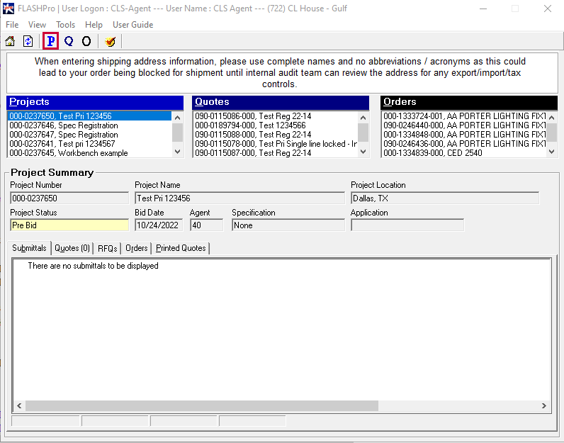Open Projects via the P toolbar icon
This screenshot has height=443, width=564.
[50, 41]
